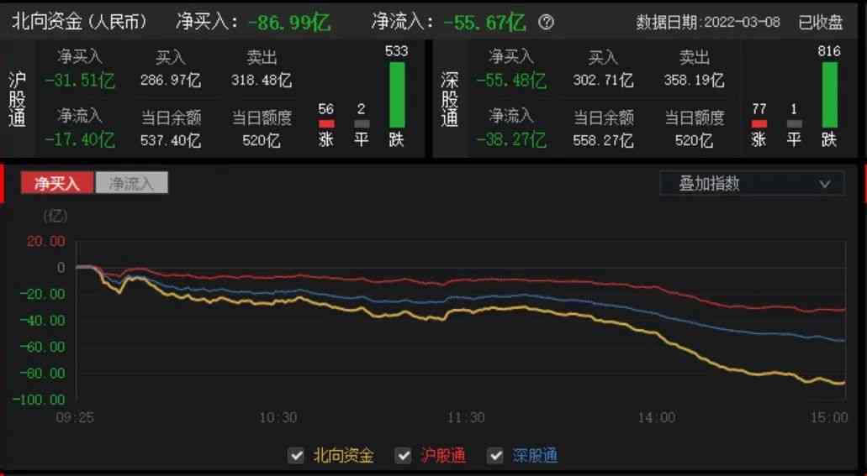867x476 pixels.
Task: Switch to the 净流入 tab
Action: [x=132, y=183]
